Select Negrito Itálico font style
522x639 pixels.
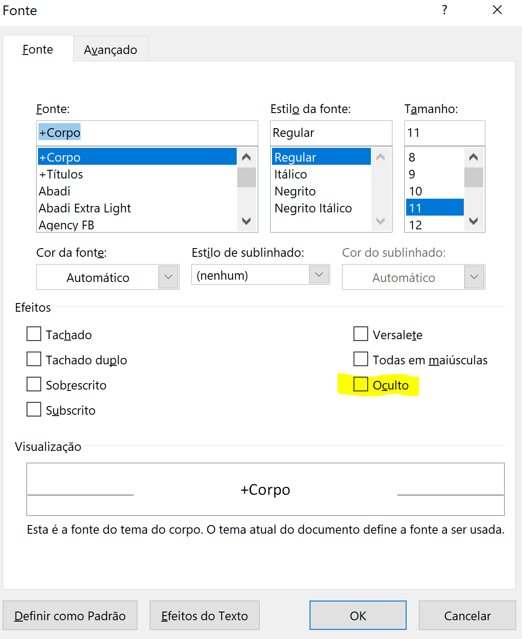(x=313, y=208)
